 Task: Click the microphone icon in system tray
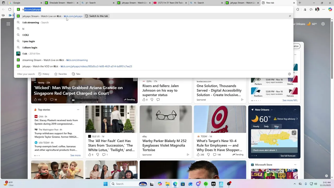(x=306, y=184)
